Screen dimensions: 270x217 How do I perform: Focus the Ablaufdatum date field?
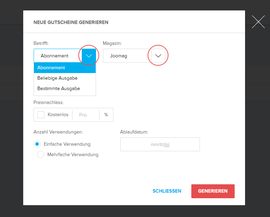coord(160,144)
